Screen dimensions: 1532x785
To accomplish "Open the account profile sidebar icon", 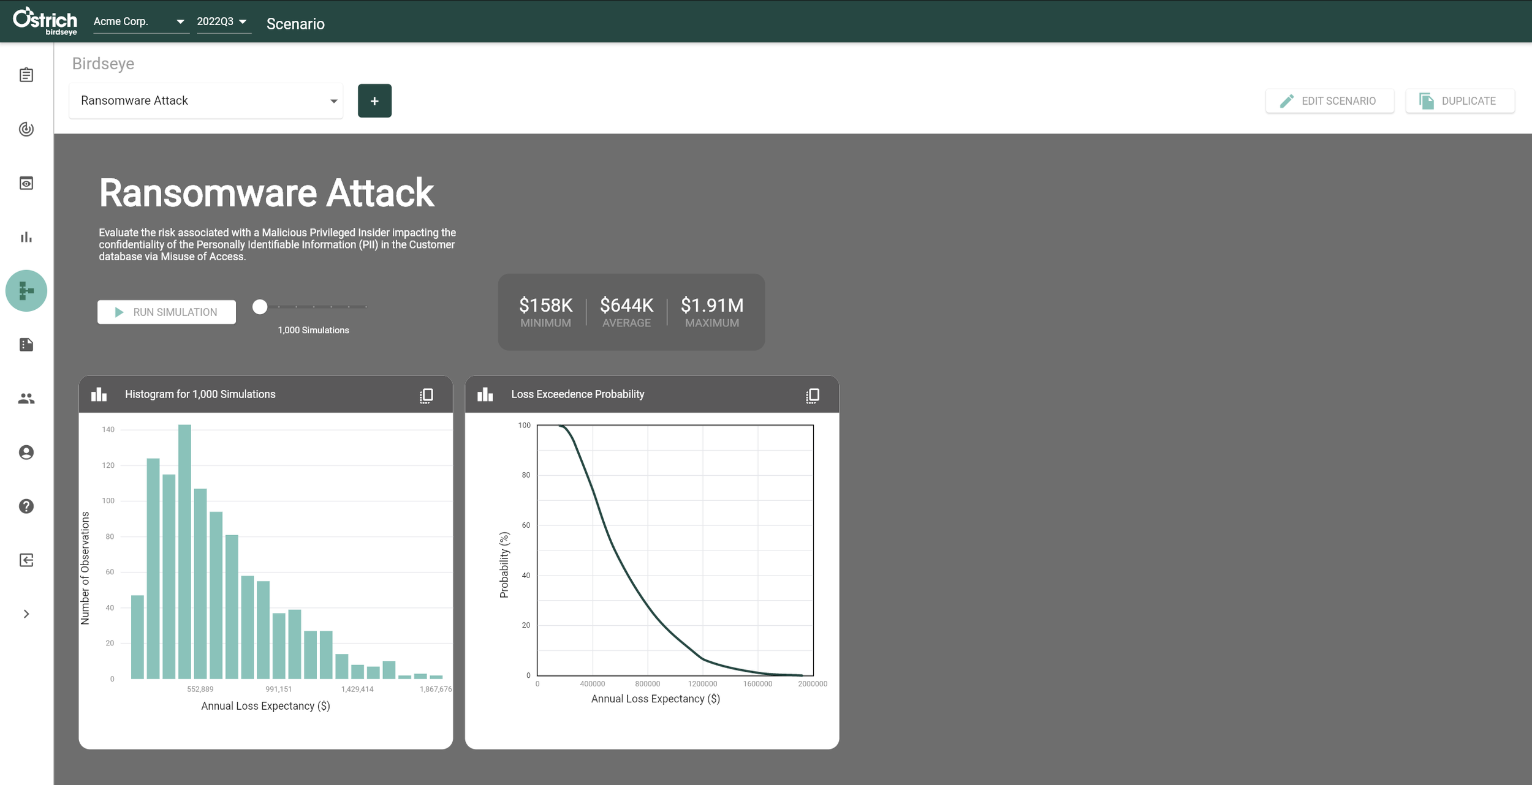I will 26,453.
